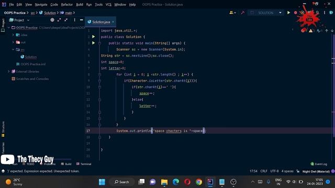Open the Project tool window from the left stripe

click(3, 25)
